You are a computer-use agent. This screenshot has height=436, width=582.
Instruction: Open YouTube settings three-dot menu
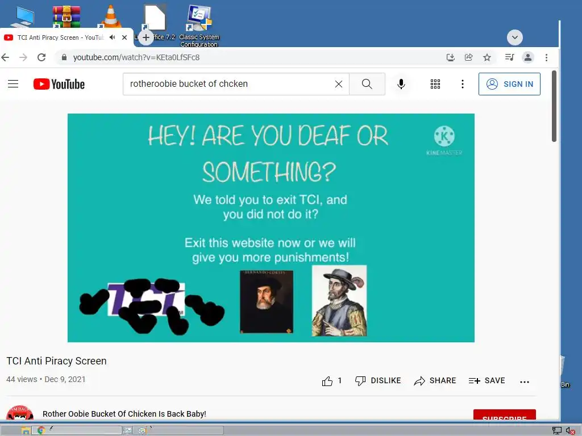click(463, 84)
